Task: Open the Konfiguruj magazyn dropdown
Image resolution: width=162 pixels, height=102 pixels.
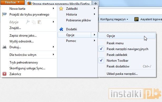Action: (x=114, y=19)
